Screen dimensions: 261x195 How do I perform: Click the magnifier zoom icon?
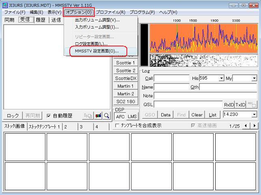107,115
